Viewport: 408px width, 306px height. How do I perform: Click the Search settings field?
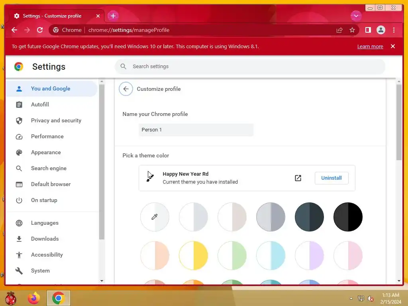(x=250, y=67)
